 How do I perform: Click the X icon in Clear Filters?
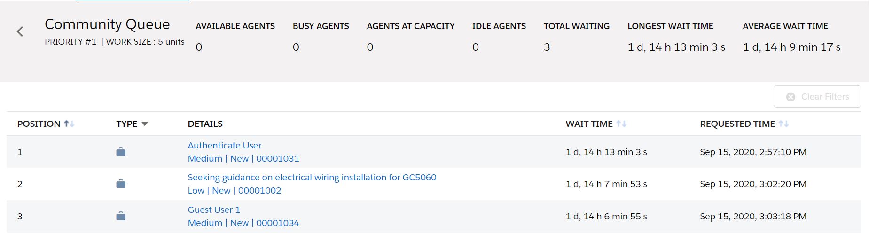click(791, 97)
